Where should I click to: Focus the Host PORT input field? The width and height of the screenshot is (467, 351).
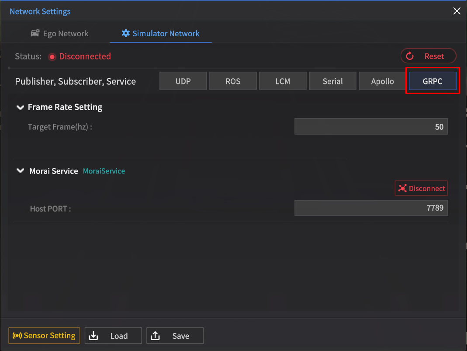click(371, 208)
